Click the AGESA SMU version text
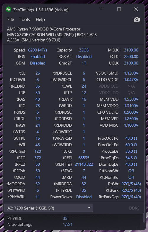Image resolution: width=148 pixels, height=232 pixels. [x=34, y=40]
